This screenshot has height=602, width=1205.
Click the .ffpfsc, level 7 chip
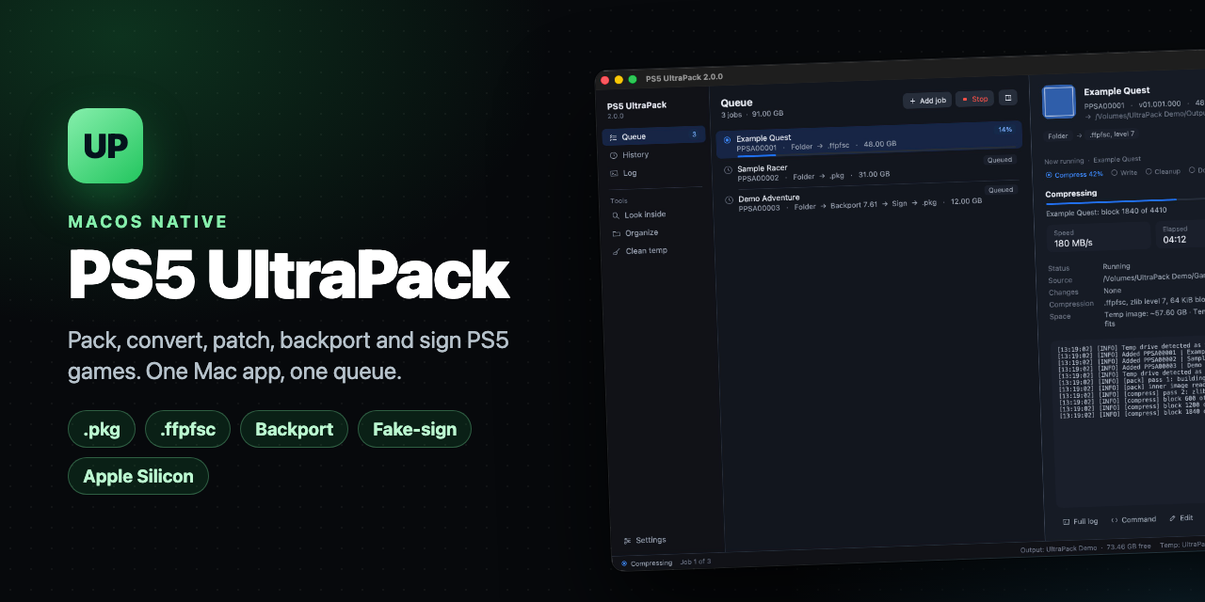pyautogui.click(x=1113, y=134)
